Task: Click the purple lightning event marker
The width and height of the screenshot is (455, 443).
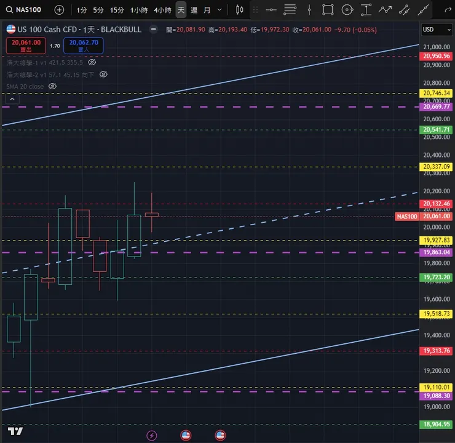Action: pyautogui.click(x=152, y=435)
